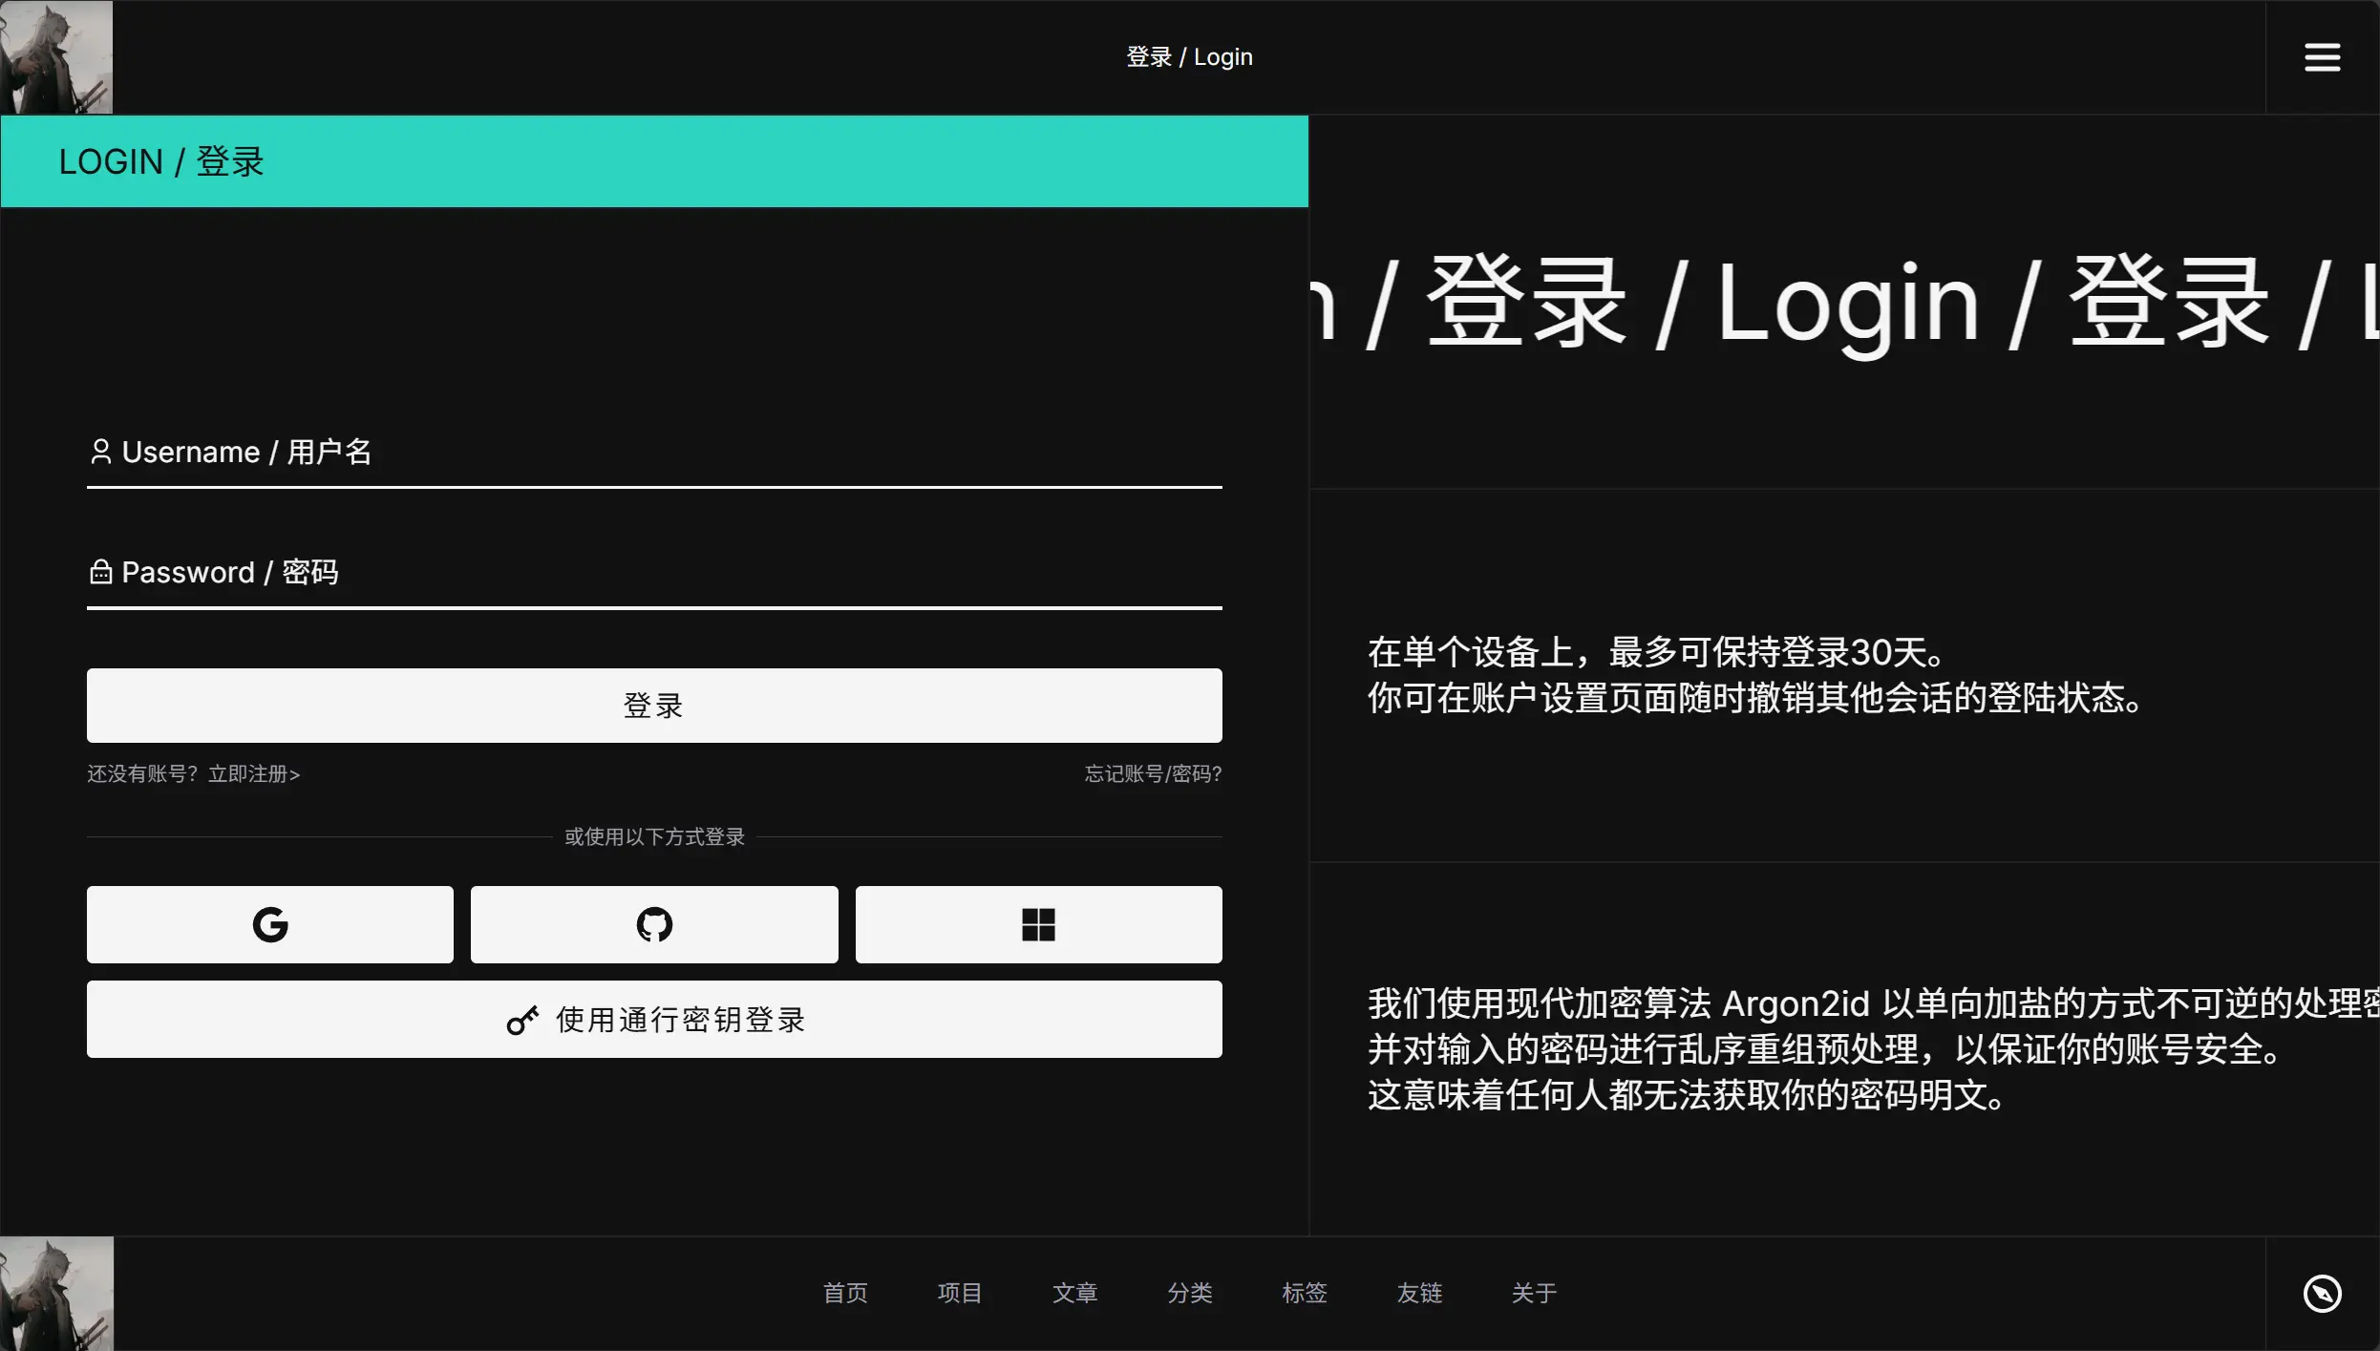This screenshot has height=1351, width=2380.
Task: Open the 立即注册 register link
Action: click(x=253, y=774)
